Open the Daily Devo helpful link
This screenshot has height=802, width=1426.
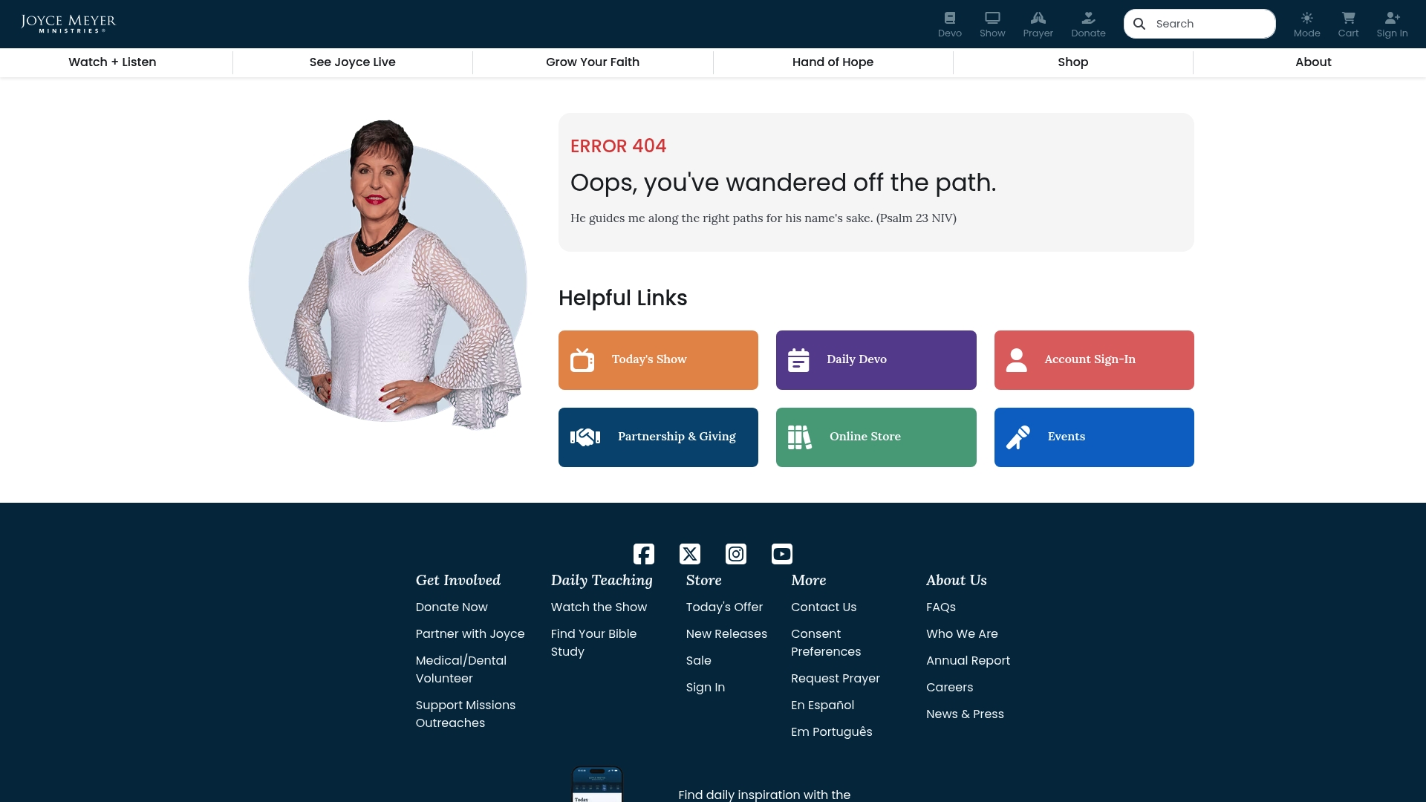876,360
